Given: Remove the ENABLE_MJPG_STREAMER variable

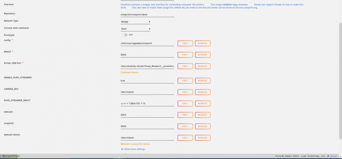Looking at the screenshot, I should click(202, 81).
